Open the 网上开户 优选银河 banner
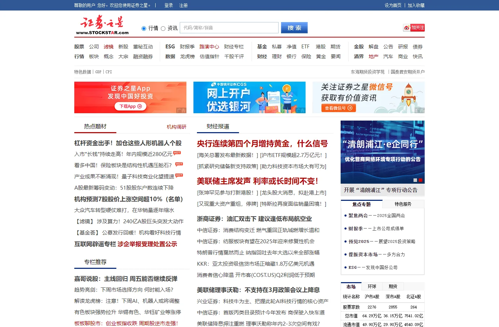The image size is (499, 327). point(249,97)
